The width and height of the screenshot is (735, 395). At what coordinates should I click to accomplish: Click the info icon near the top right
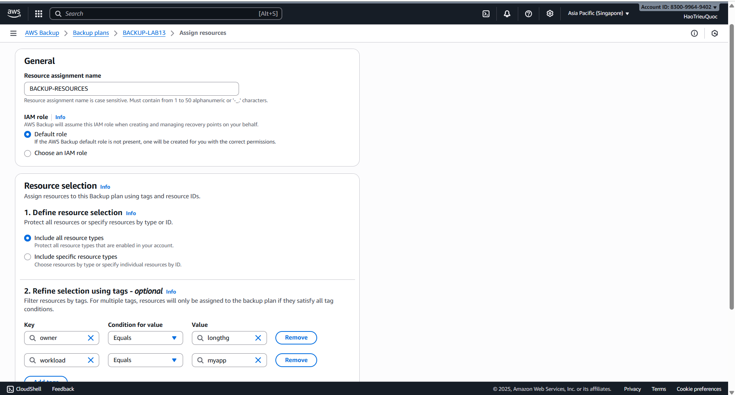(x=694, y=33)
